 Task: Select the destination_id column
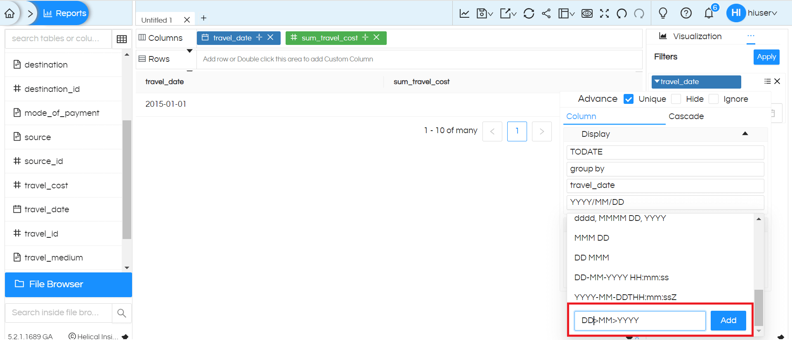[64, 89]
